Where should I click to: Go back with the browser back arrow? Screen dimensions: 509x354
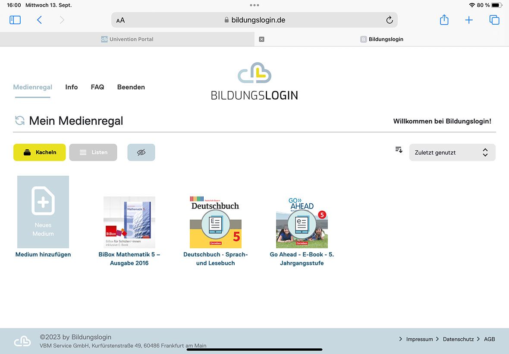39,20
